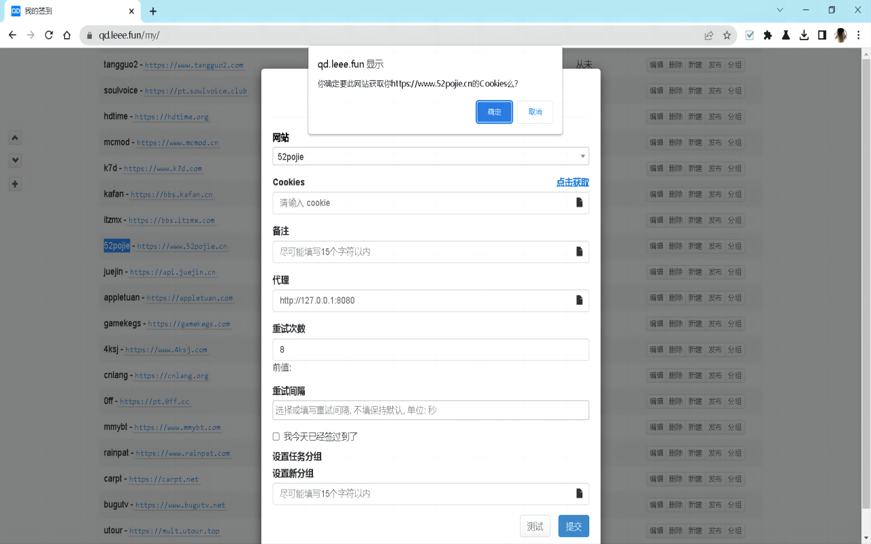
Task: Click 删除 in the gamekegs row
Action: click(x=676, y=324)
